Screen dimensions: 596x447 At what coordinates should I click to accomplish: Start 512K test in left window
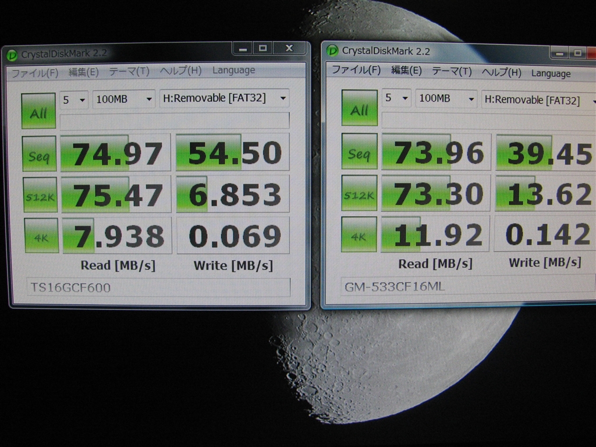tap(40, 194)
